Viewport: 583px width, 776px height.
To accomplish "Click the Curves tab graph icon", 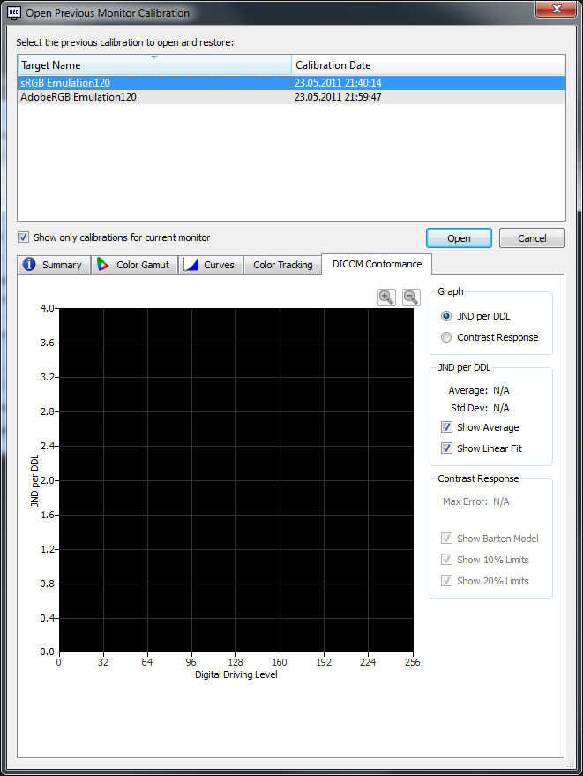I will point(191,265).
